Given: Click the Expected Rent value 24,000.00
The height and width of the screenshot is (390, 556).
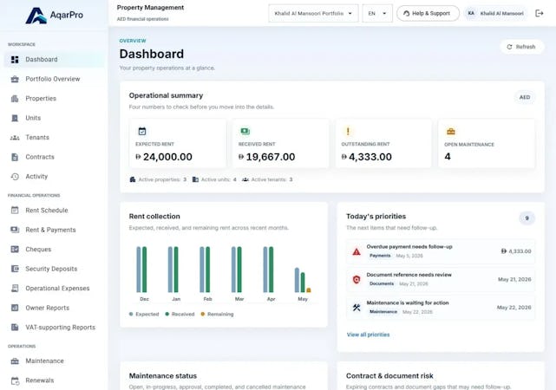Looking at the screenshot, I should click(164, 157).
